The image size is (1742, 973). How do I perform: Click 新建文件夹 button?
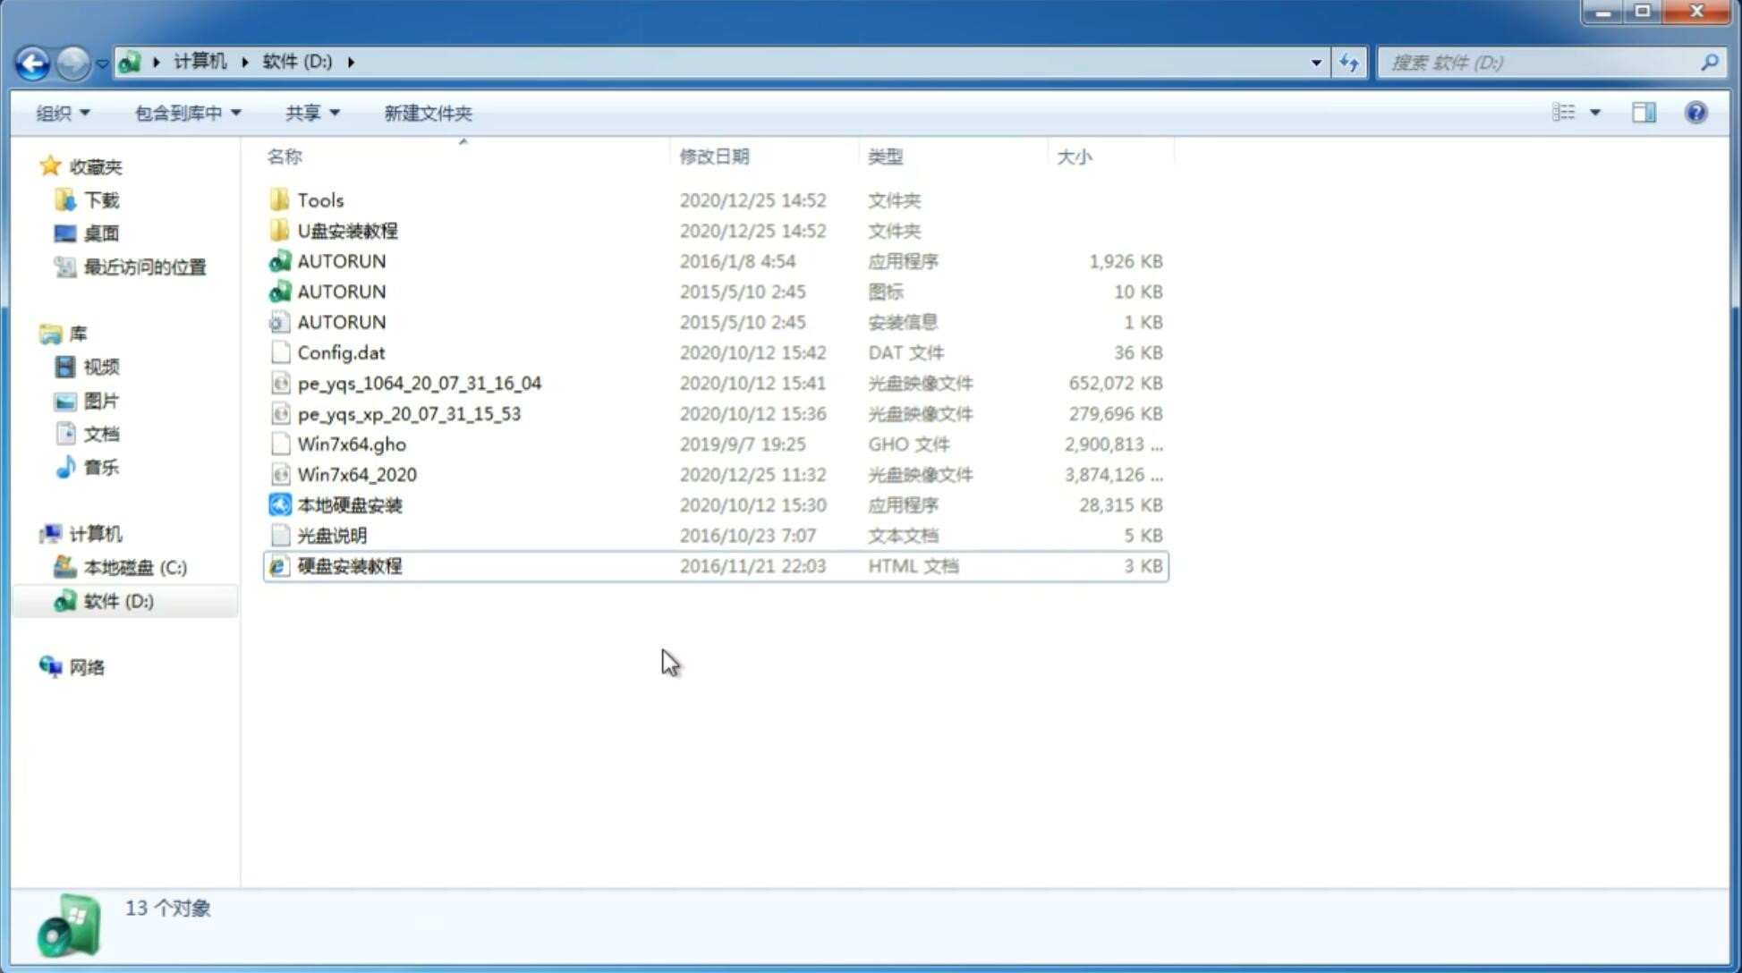pos(427,111)
